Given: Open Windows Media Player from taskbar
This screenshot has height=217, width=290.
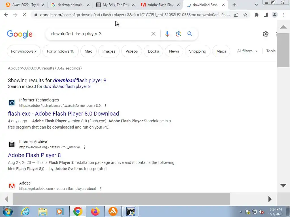Looking at the screenshot, I should coord(60,211).
